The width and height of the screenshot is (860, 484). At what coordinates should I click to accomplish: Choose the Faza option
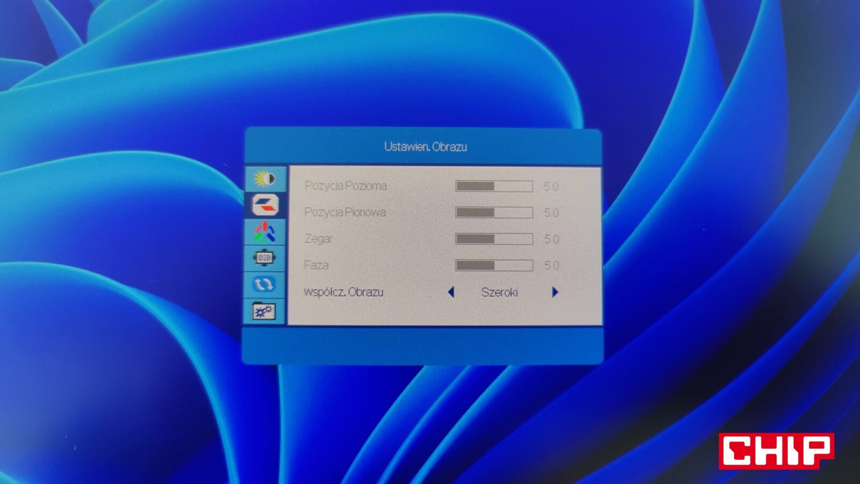(316, 265)
